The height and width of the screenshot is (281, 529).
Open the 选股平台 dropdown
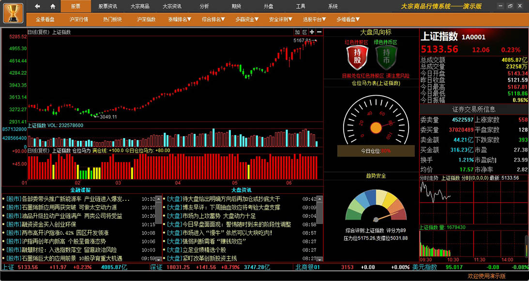[315, 19]
